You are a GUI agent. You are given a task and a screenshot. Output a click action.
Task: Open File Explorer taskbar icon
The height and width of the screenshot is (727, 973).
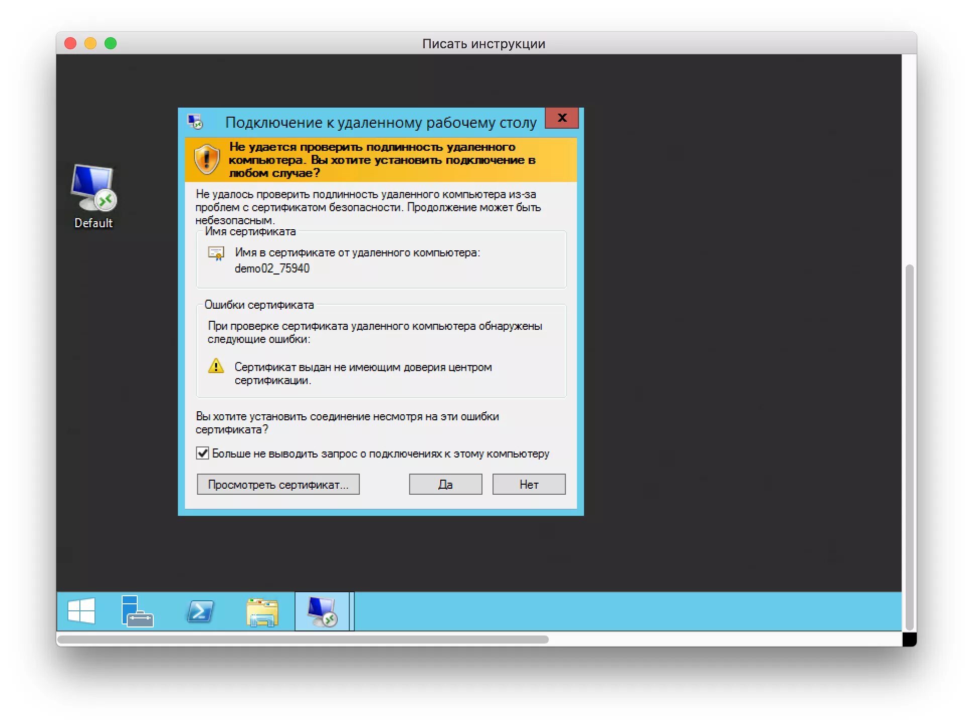[x=262, y=612]
